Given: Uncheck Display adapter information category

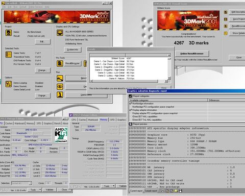Looking at the screenshot, I should pos(131,110).
